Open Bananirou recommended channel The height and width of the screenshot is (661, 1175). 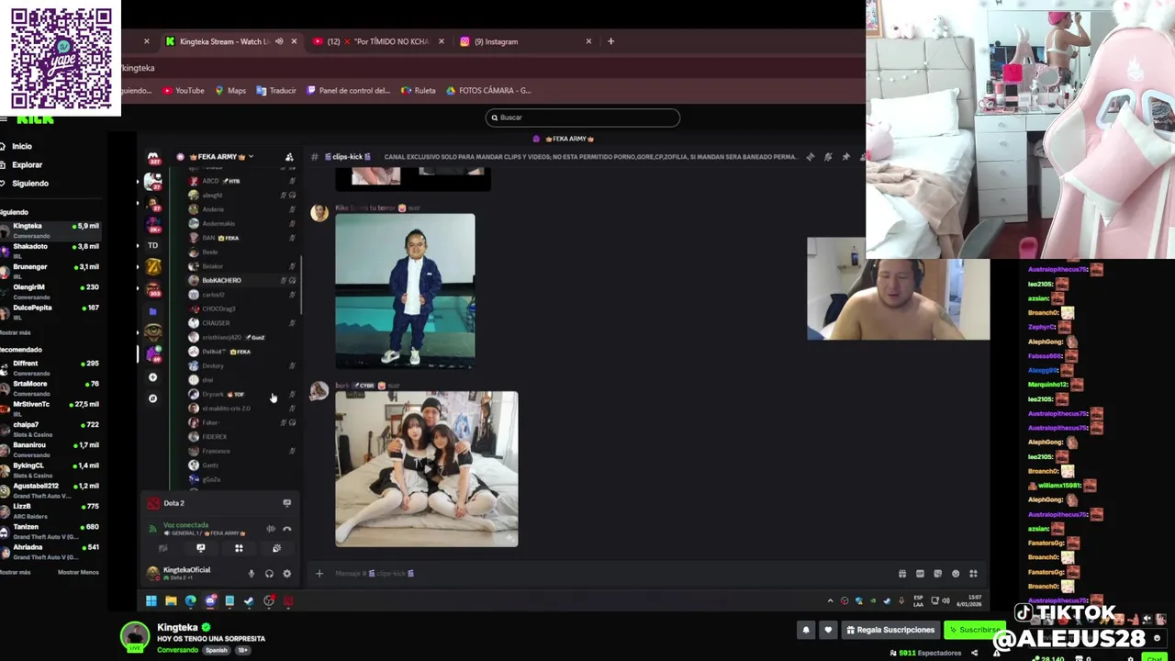coord(50,448)
